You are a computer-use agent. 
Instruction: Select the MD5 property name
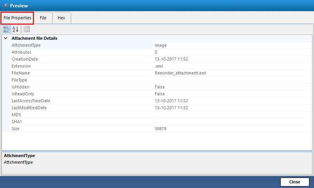[x=16, y=115]
